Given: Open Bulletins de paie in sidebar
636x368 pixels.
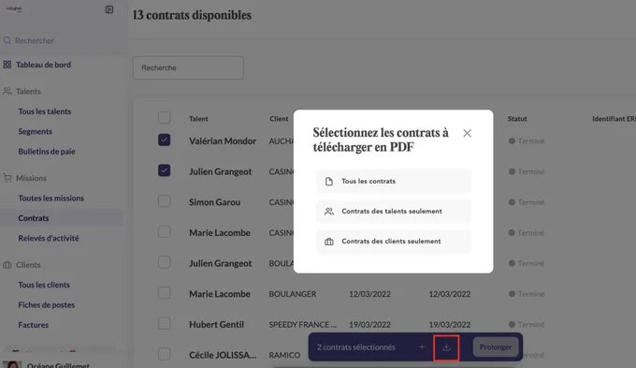Looking at the screenshot, I should [47, 152].
